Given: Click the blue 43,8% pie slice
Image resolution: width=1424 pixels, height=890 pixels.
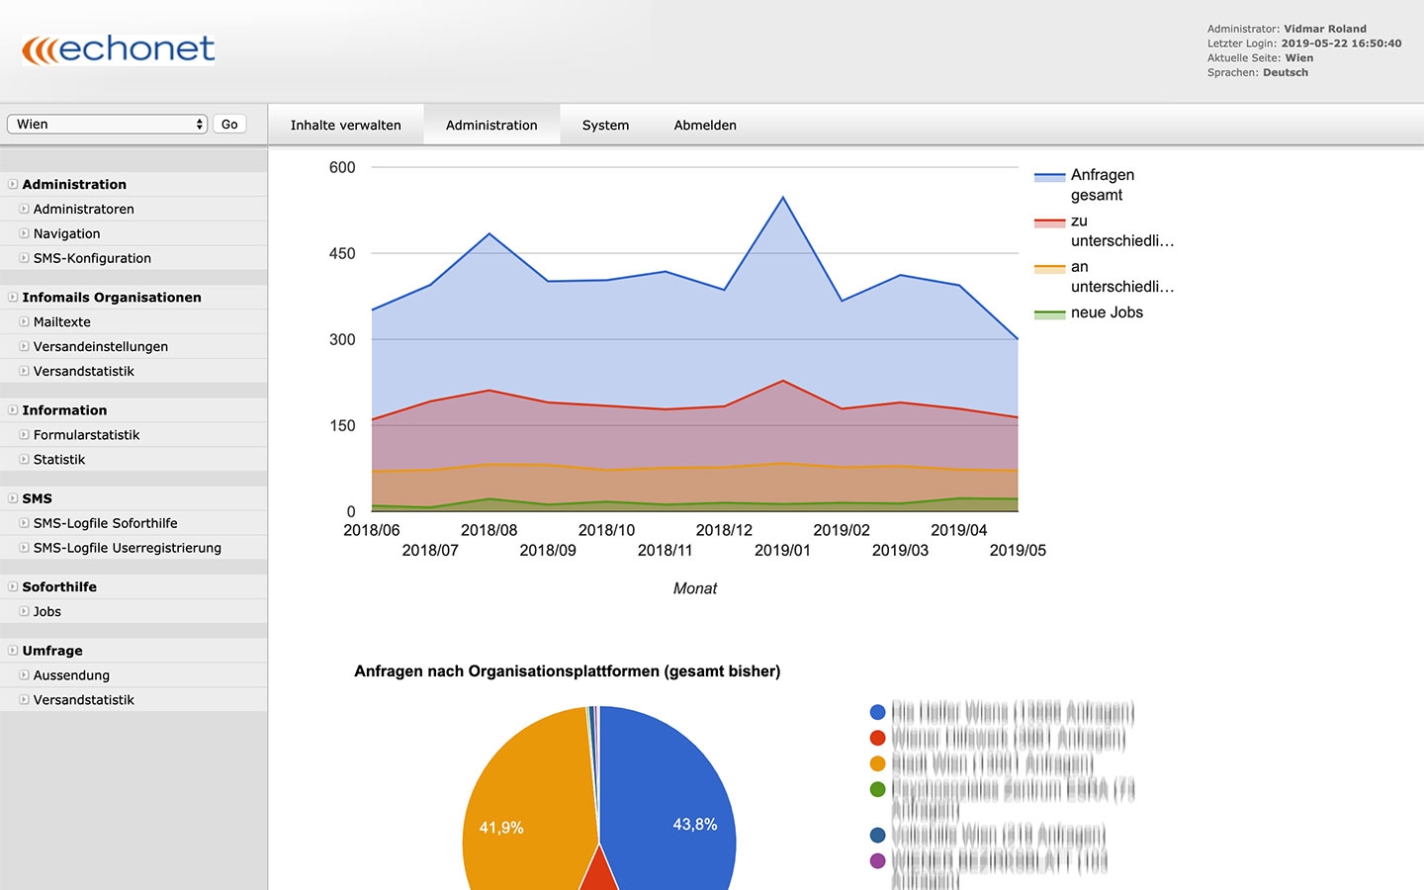Looking at the screenshot, I should (672, 791).
